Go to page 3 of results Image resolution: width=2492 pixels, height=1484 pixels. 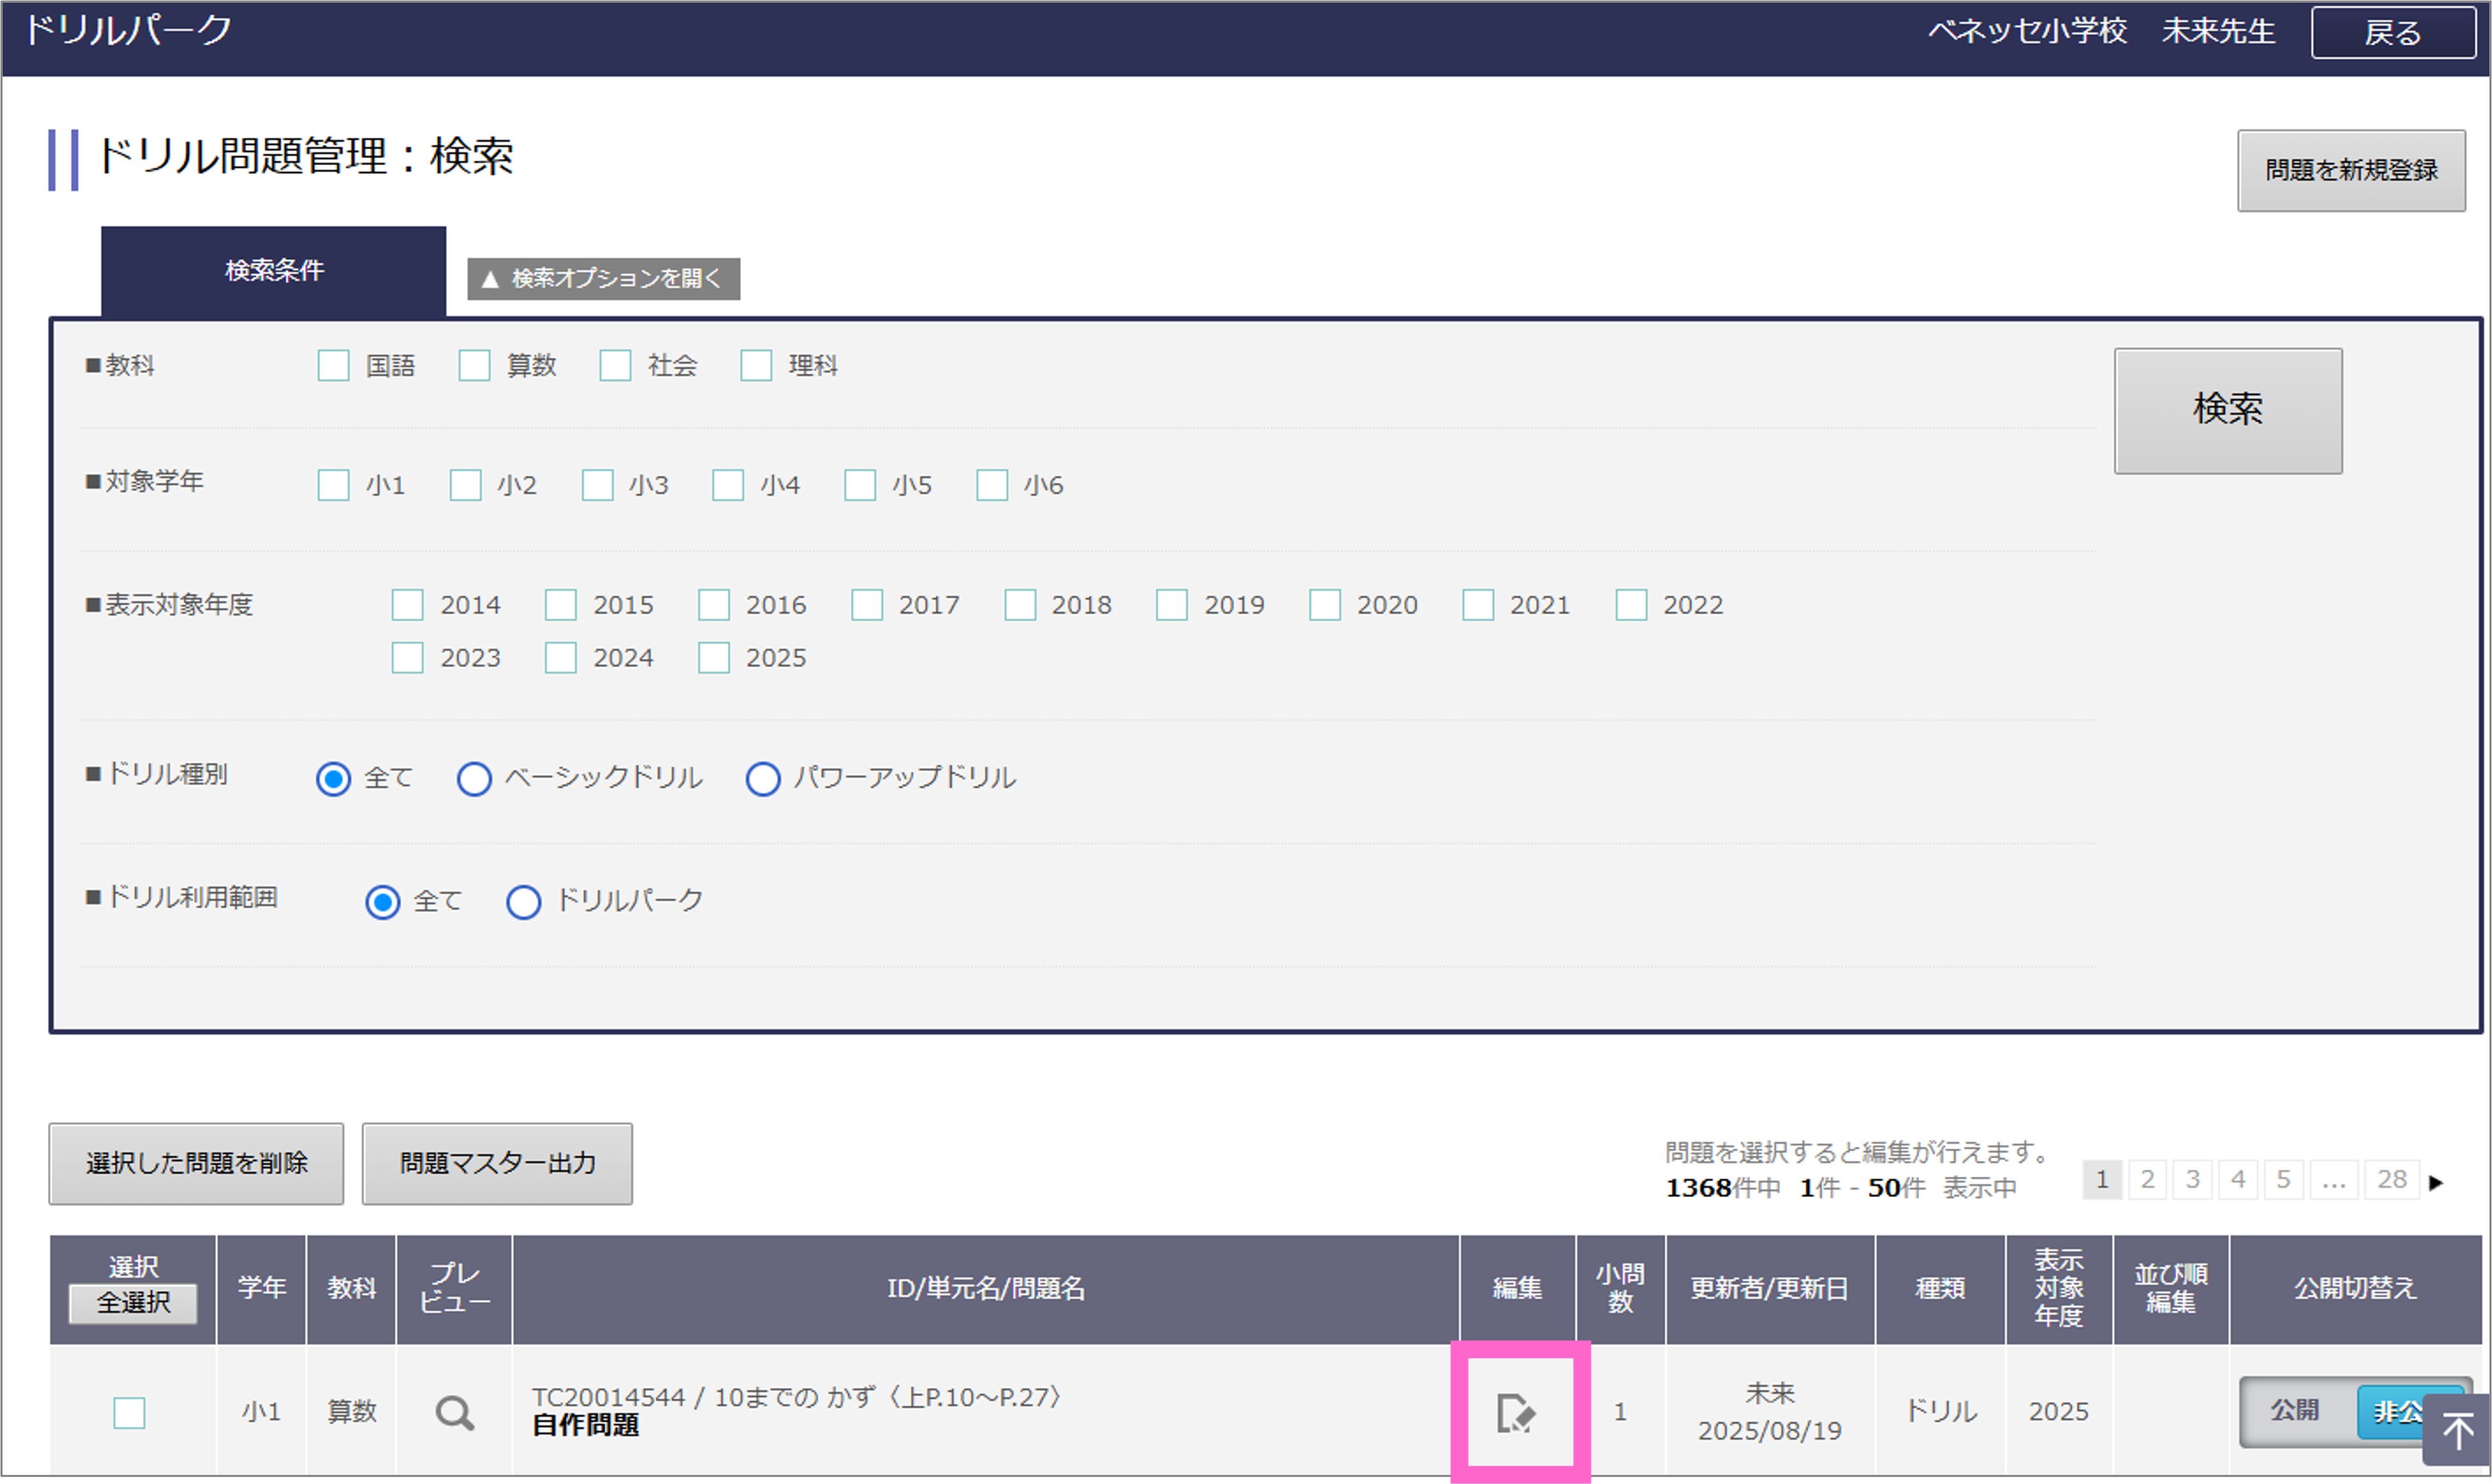point(2192,1180)
